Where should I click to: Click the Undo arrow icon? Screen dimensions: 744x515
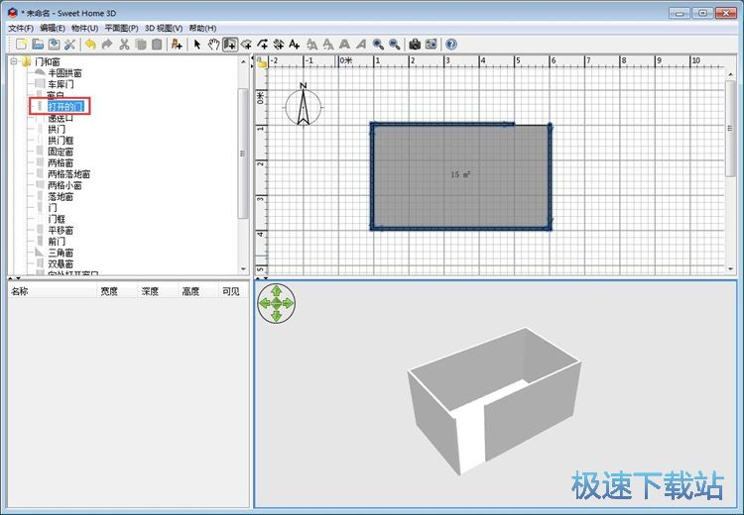[x=90, y=44]
